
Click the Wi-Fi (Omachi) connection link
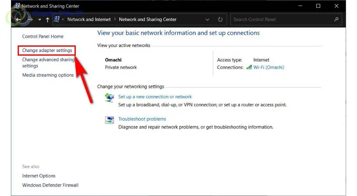(x=269, y=68)
